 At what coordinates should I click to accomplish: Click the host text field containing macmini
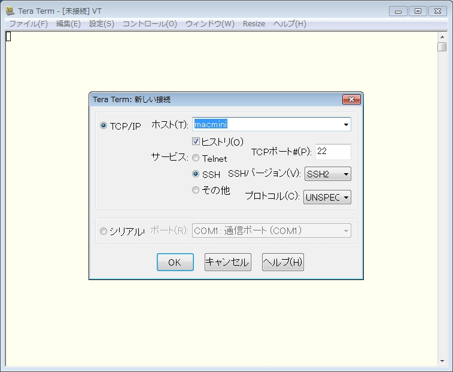[x=266, y=125]
